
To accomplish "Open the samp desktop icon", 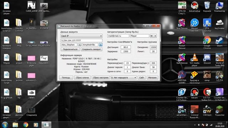I will click(x=207, y=76).
